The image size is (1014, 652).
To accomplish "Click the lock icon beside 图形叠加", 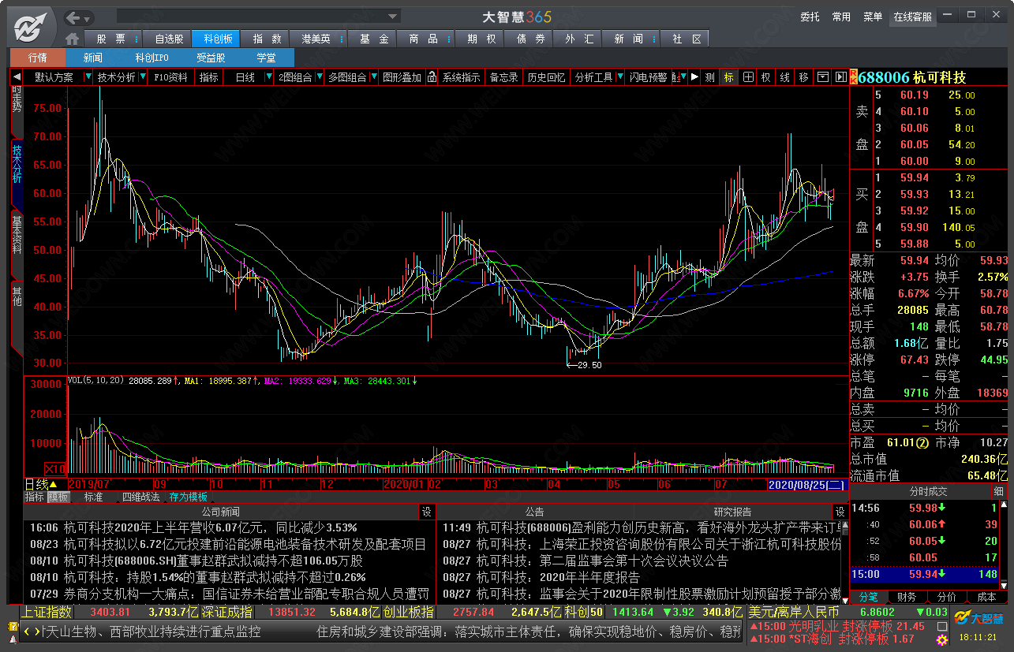I will pos(431,77).
